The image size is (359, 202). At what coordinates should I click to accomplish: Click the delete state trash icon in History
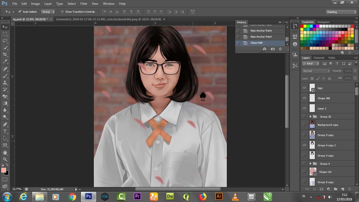(x=280, y=49)
